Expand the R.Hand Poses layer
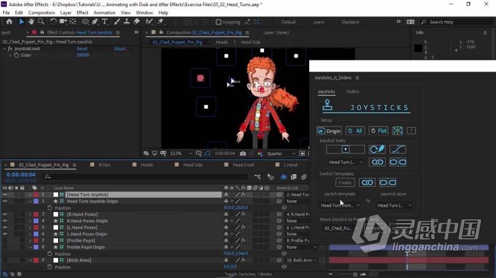The image size is (496, 278). [31, 214]
